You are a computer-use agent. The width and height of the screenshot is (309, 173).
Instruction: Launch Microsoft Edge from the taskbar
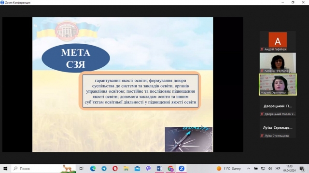click(x=93, y=169)
